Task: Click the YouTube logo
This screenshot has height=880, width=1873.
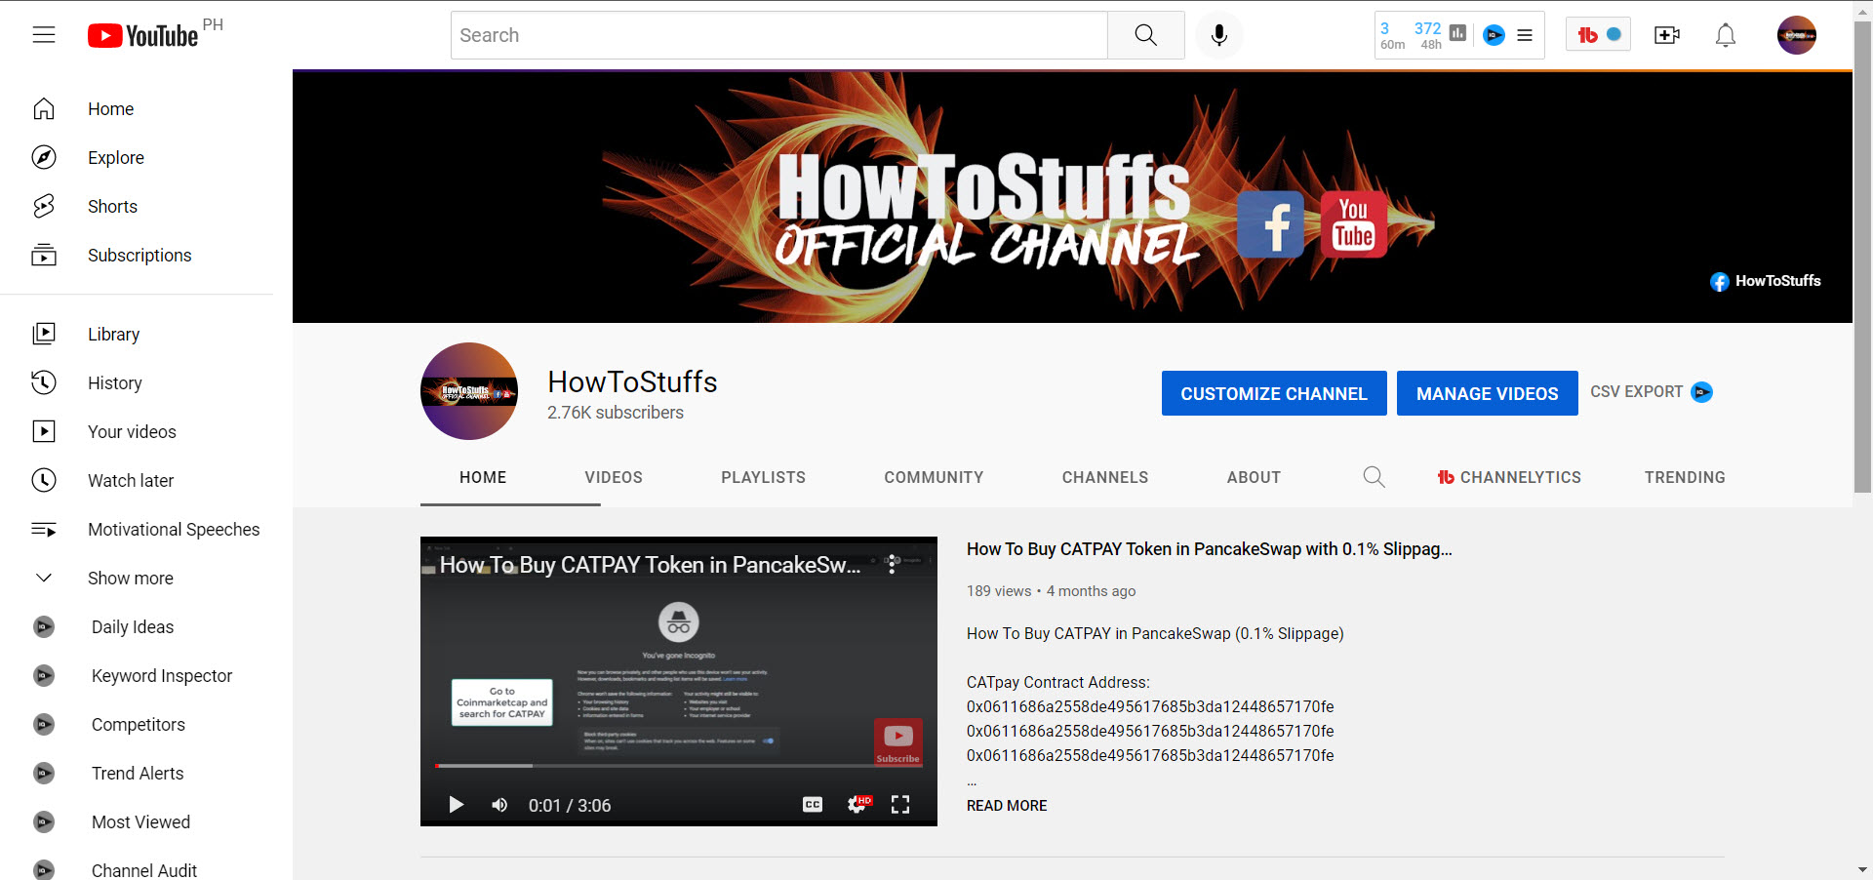Action: [142, 36]
